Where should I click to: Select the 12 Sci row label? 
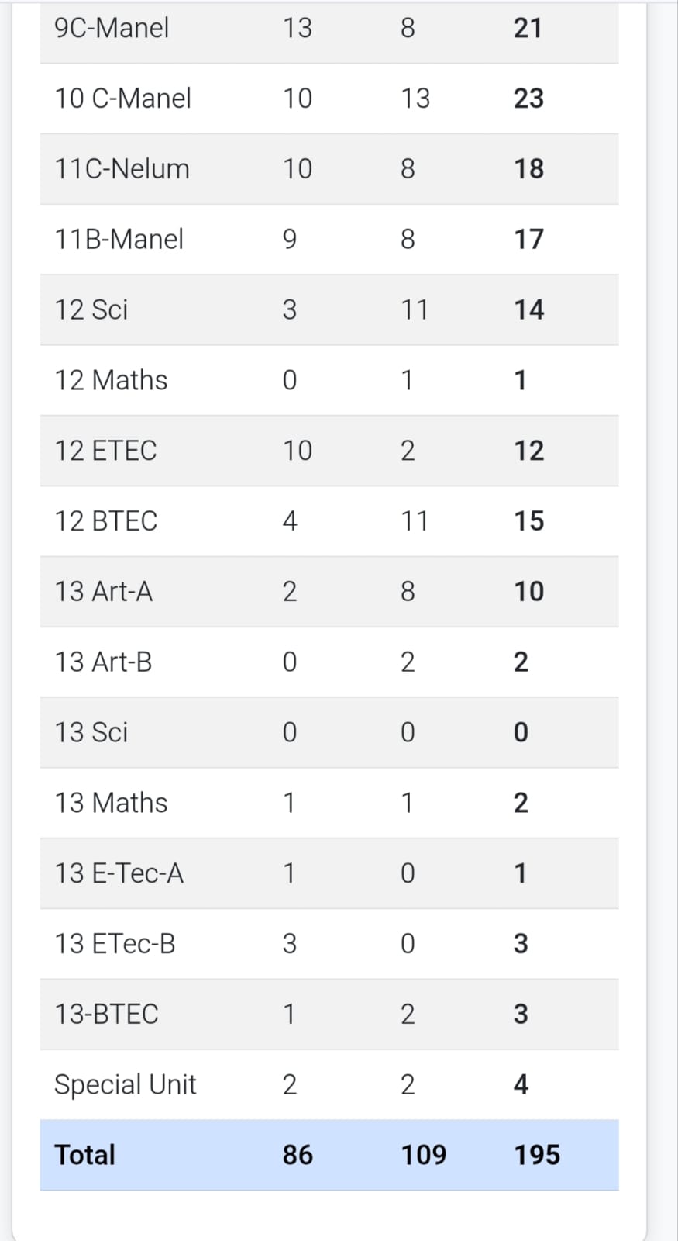pyautogui.click(x=91, y=309)
